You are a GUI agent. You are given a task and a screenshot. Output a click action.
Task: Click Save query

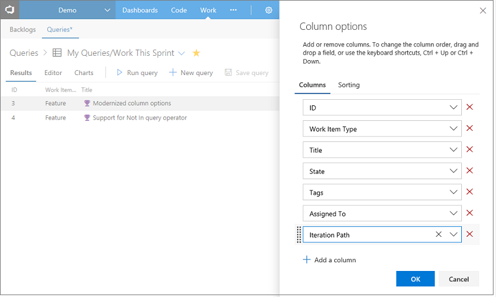click(x=246, y=73)
